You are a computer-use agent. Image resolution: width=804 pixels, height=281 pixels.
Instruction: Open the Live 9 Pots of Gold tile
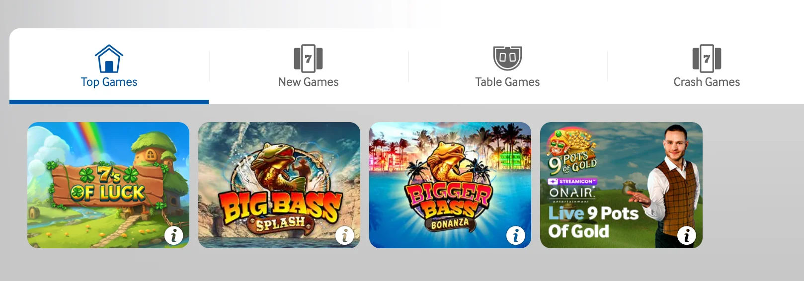pyautogui.click(x=621, y=185)
